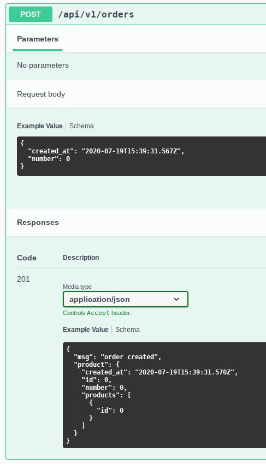
Task: Click the "msg": "order created" line
Action: 117,357
